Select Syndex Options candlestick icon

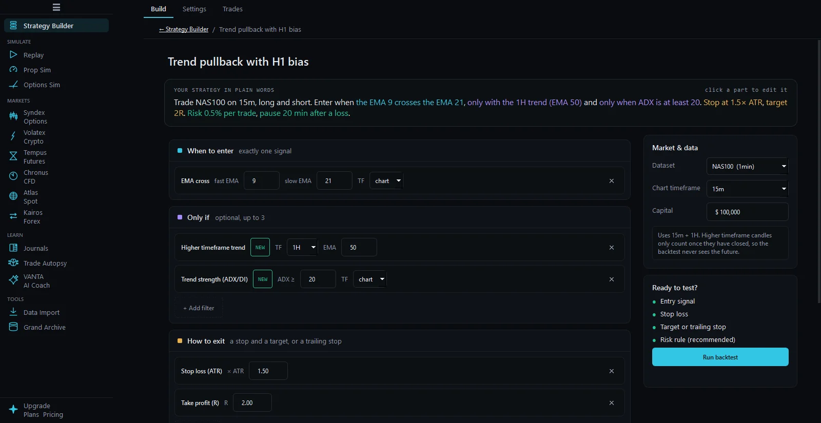(13, 116)
